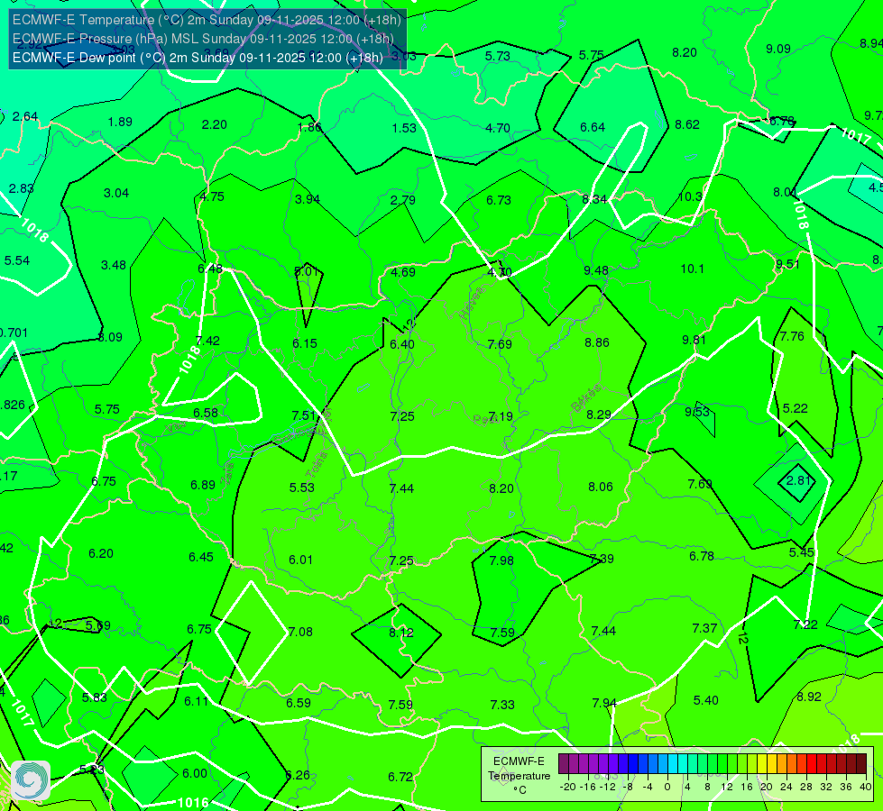
Task: Click the temperature value 6.73
Action: pyautogui.click(x=499, y=200)
